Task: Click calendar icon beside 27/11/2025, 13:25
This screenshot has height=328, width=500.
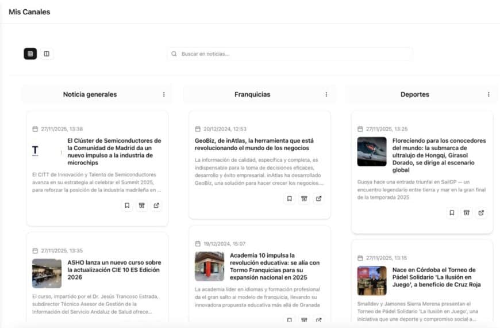Action: pos(360,129)
